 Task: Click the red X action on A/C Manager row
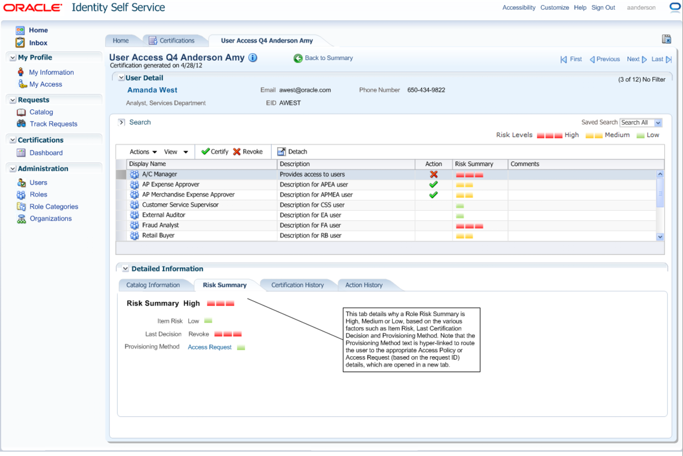tap(434, 174)
